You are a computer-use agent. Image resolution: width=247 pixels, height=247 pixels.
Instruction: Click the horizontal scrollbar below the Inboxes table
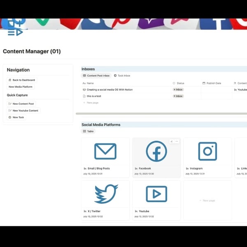[161, 114]
